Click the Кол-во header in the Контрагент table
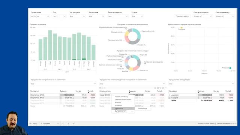Viewport: 240px width, 135px height. tap(78, 91)
